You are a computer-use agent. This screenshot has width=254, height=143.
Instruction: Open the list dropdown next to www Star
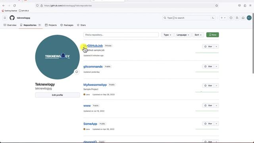[216, 106]
